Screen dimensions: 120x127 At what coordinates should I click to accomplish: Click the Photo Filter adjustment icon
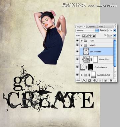(x=87, y=59)
